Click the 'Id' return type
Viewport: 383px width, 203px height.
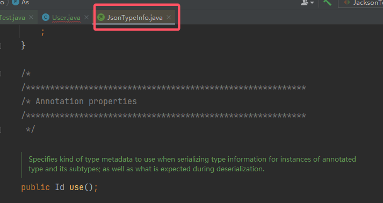pos(60,187)
